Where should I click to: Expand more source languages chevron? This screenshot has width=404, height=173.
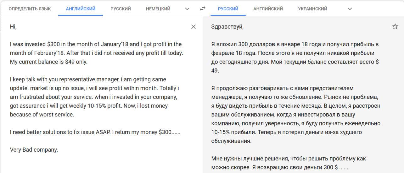click(x=187, y=9)
